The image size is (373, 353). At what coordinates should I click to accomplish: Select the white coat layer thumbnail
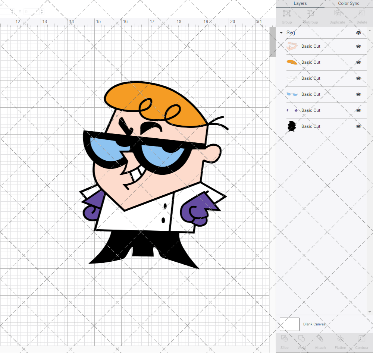(292, 78)
